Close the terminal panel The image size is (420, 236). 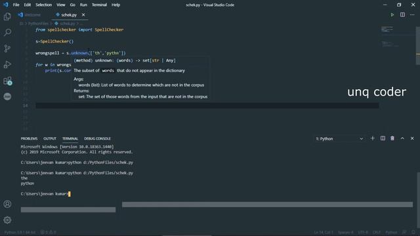click(x=412, y=138)
